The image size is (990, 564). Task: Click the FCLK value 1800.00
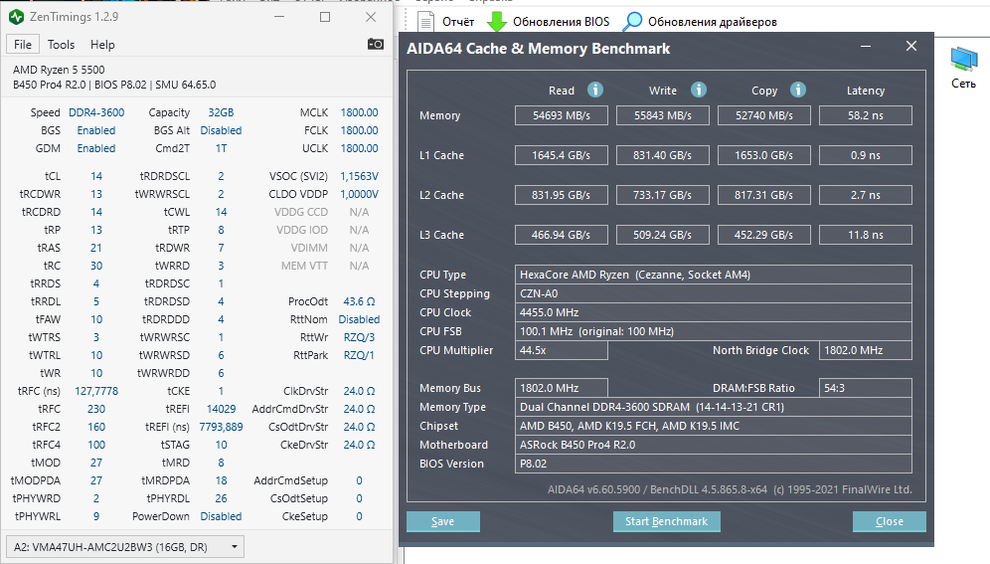click(359, 130)
